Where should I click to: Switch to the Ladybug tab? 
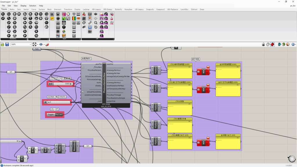coord(86,9)
